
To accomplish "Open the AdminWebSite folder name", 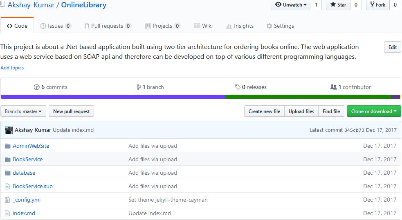I will (x=31, y=146).
